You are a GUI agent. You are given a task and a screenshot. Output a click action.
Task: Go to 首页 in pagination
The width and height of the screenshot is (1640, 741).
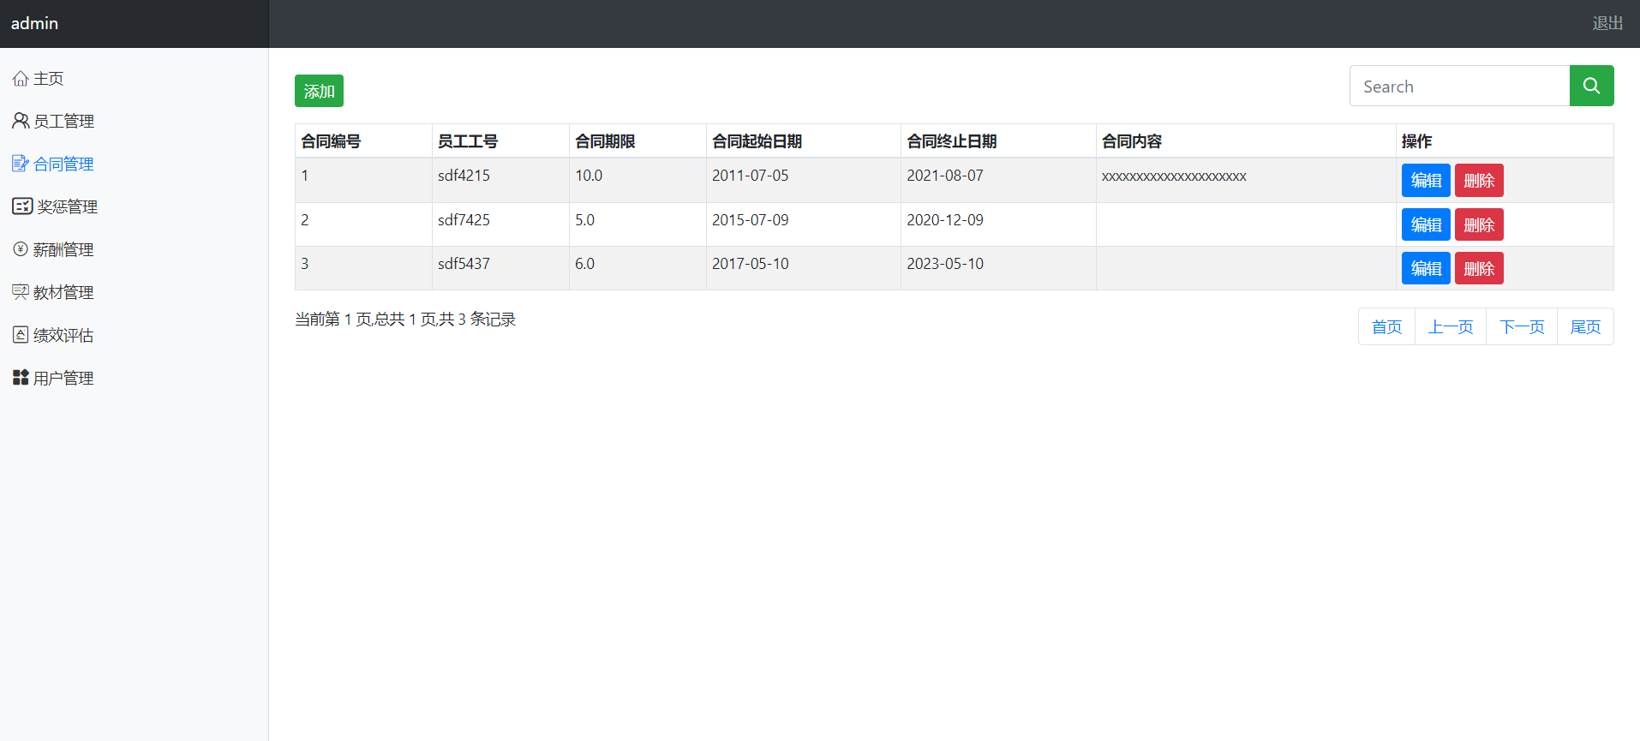point(1386,326)
